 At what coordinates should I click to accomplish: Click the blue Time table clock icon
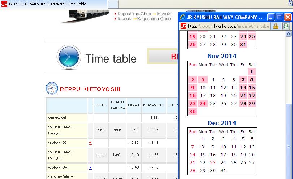coord(69,57)
